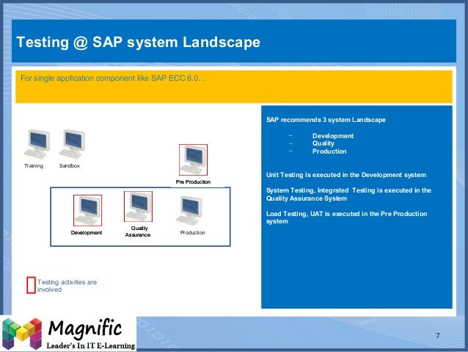Click "Leader's In IT E-Learning" tagline
Screen dimensions: 468x352
point(91,345)
